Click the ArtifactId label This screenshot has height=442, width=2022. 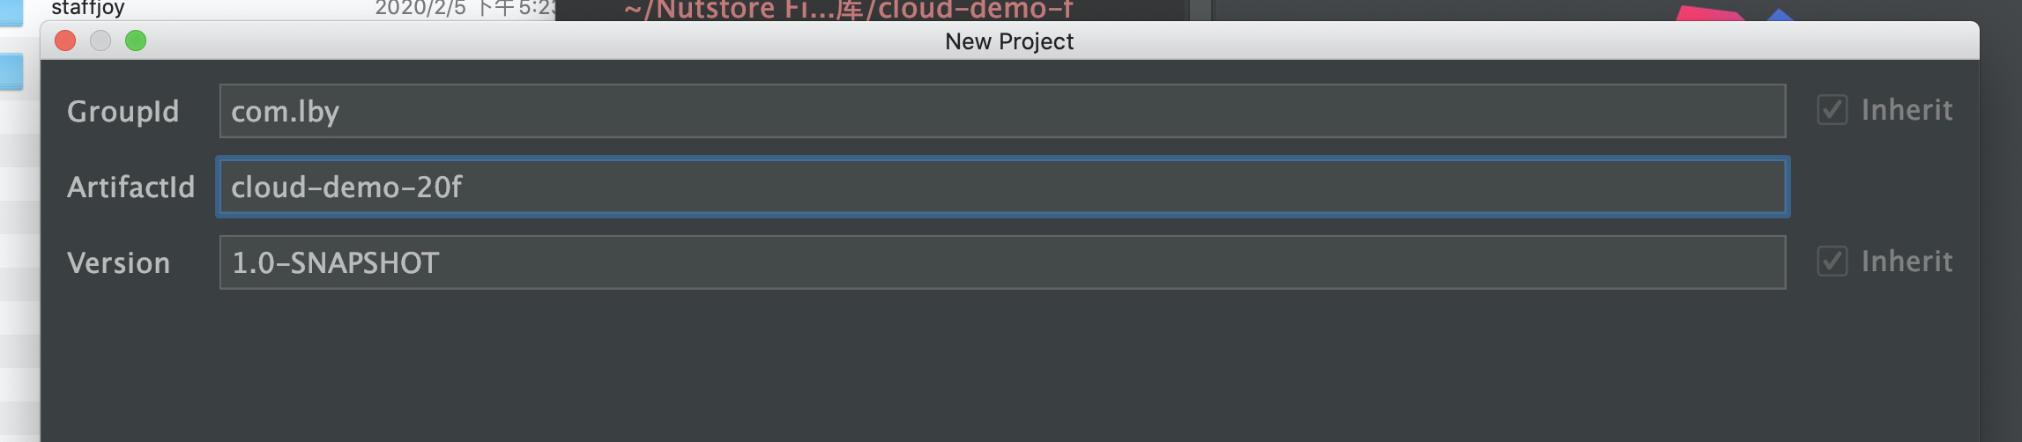pyautogui.click(x=131, y=187)
